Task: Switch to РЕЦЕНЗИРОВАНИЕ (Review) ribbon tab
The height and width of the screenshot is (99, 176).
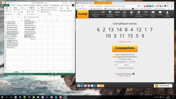Action: (x=54, y=5)
